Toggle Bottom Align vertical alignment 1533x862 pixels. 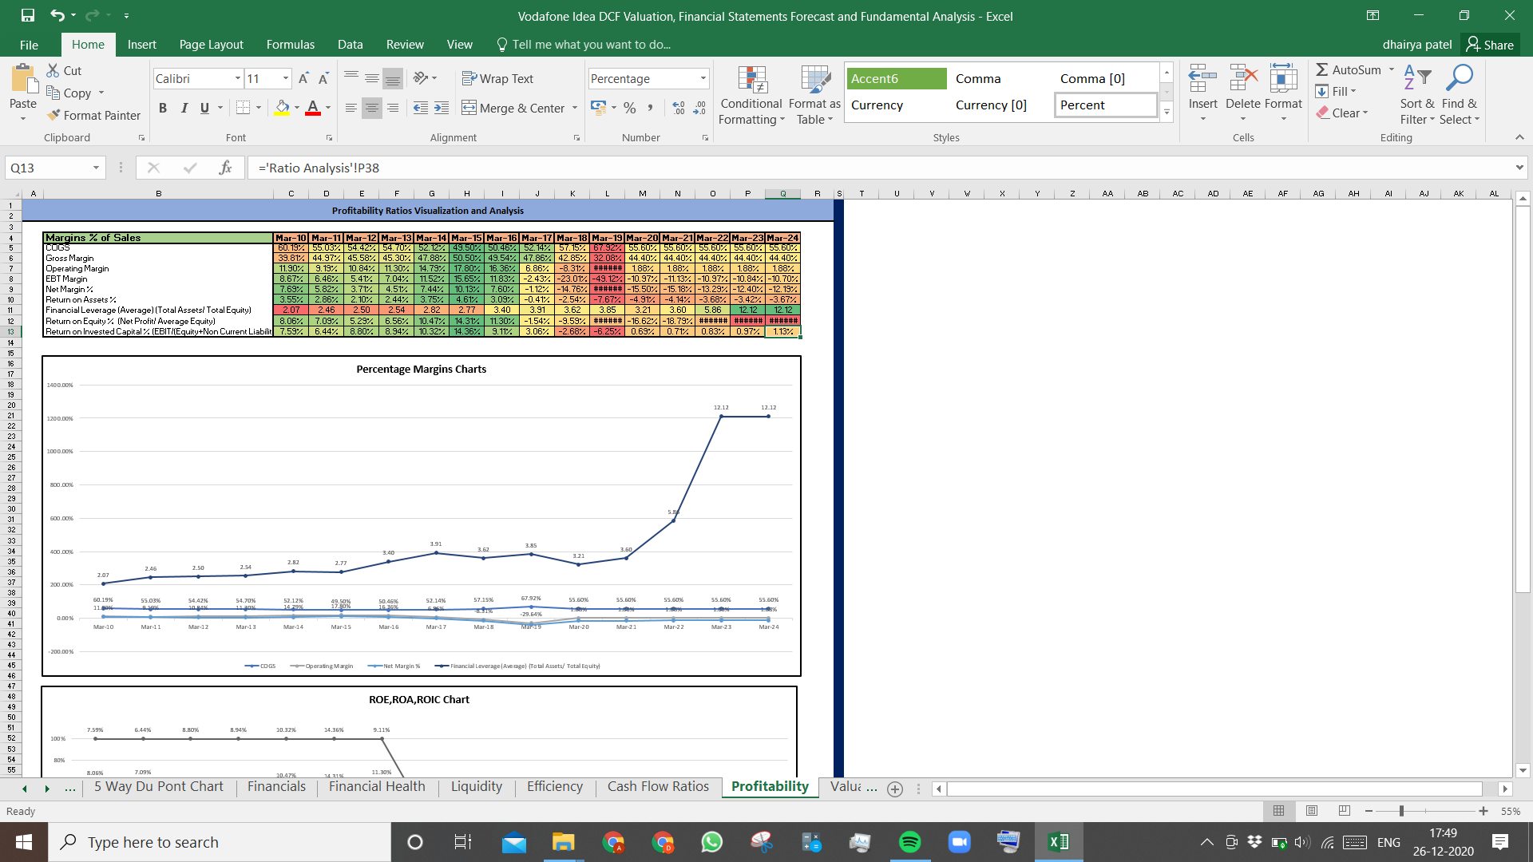click(393, 78)
